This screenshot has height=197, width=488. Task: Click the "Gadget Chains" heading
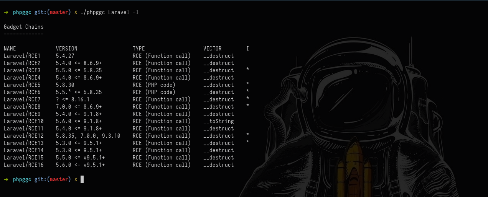[23, 27]
